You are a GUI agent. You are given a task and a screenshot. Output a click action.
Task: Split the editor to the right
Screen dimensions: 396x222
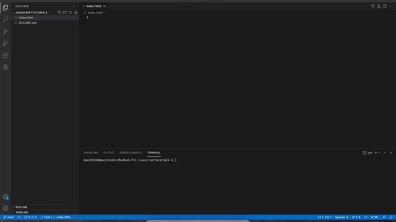385,6
